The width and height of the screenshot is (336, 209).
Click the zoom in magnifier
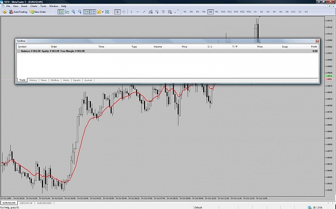click(74, 12)
